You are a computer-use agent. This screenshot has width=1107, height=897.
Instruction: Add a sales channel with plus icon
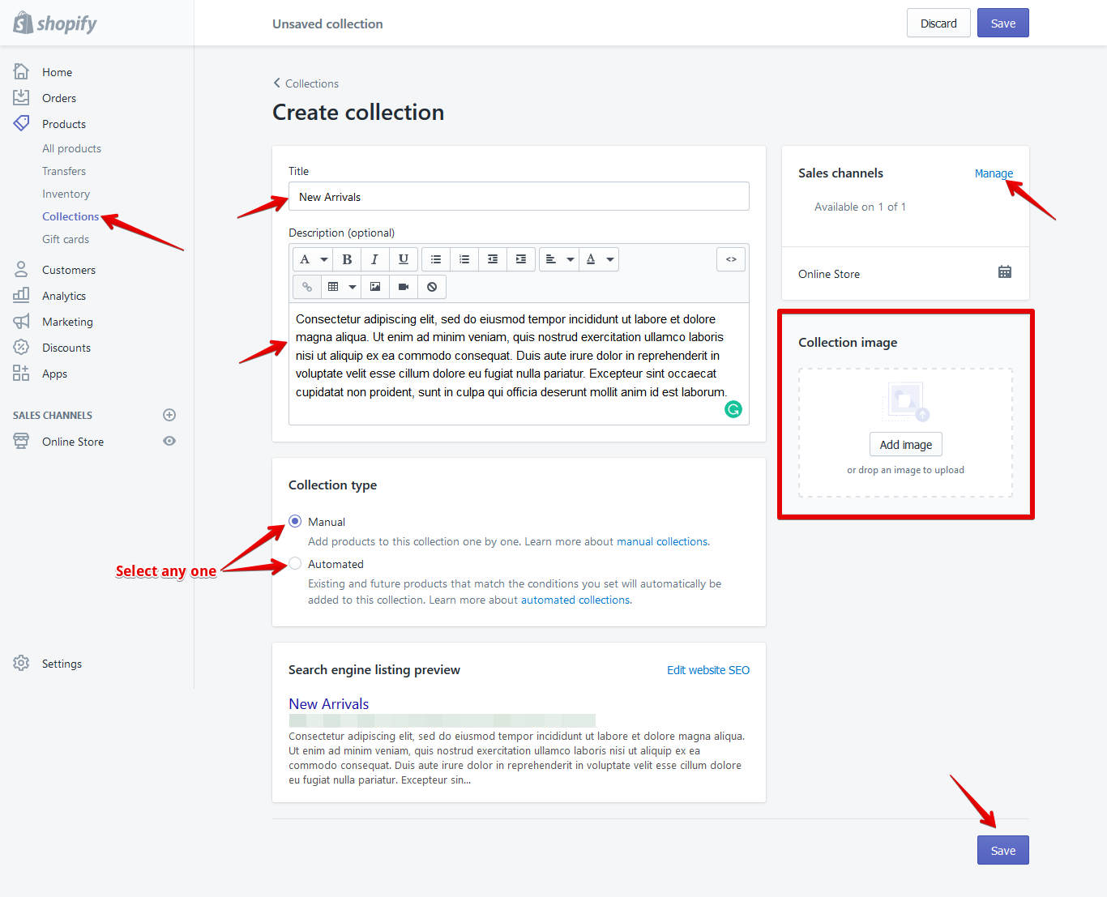click(x=169, y=415)
